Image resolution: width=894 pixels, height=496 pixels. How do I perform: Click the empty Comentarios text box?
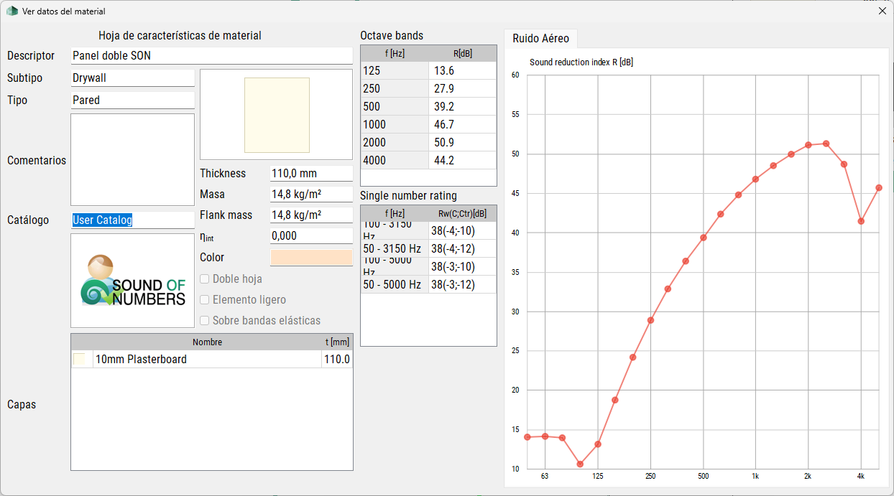pos(132,159)
